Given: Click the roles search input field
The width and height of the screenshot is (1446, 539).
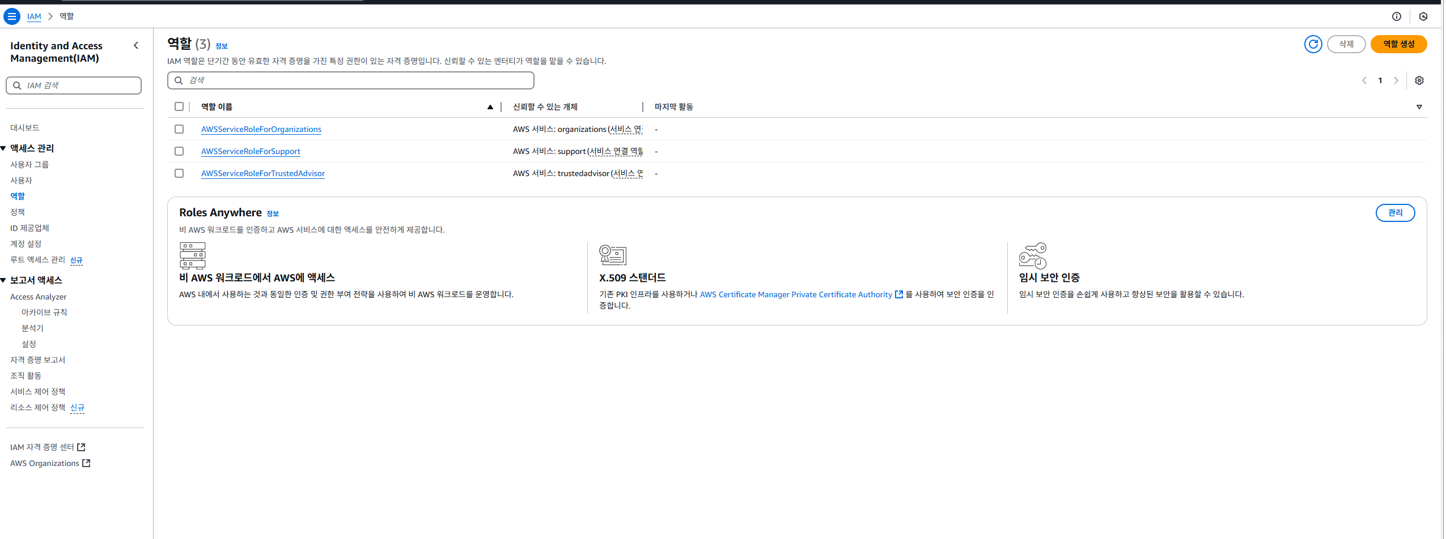Looking at the screenshot, I should pyautogui.click(x=350, y=80).
